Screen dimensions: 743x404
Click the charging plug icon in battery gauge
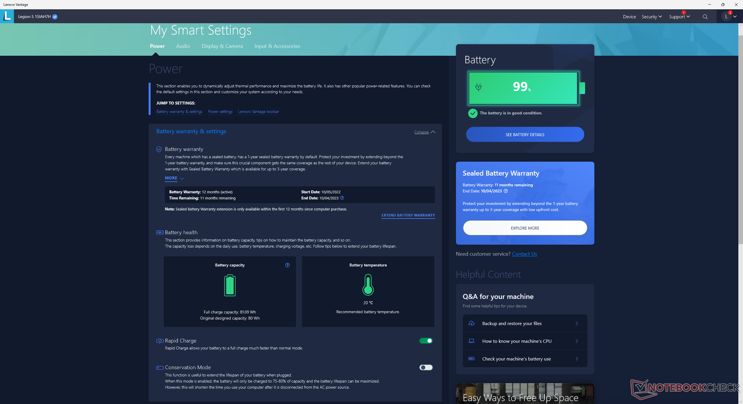click(x=479, y=87)
